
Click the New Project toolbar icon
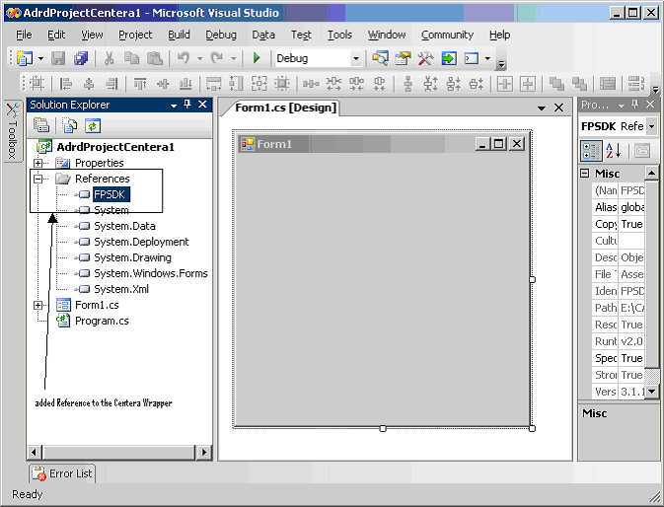[25, 58]
